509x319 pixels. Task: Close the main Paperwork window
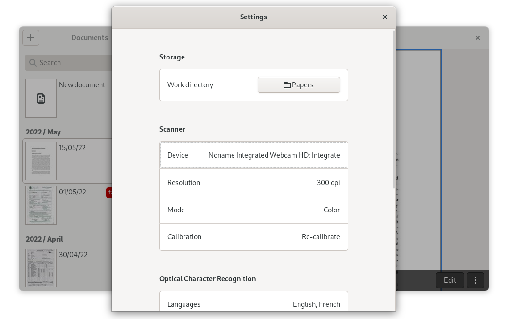click(477, 38)
